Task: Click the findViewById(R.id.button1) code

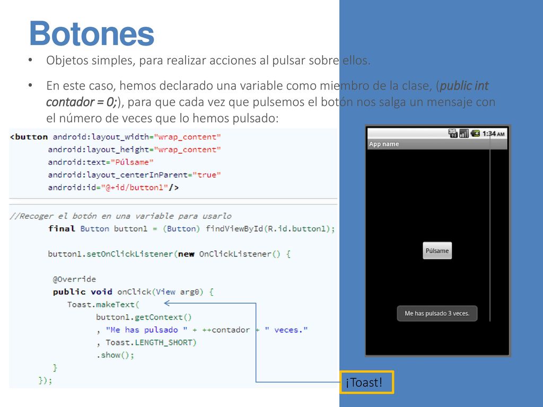Action: 270,229
